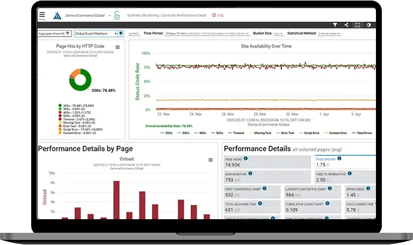Select the Total Blocking Time tile

pos(252,207)
